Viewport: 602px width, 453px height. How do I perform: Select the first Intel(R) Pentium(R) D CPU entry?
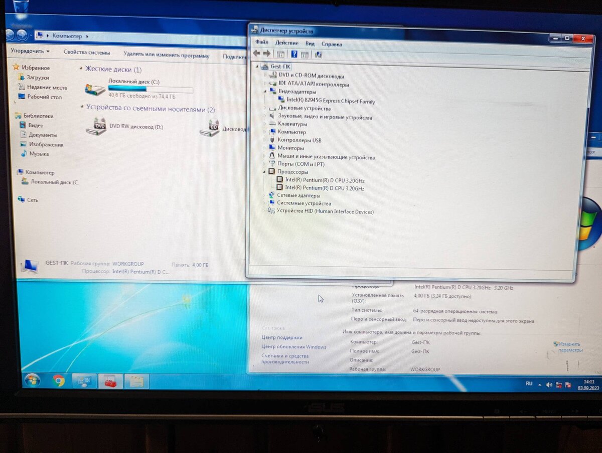tap(325, 180)
